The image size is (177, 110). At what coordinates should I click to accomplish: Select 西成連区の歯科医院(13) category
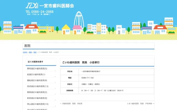[x=38, y=86]
